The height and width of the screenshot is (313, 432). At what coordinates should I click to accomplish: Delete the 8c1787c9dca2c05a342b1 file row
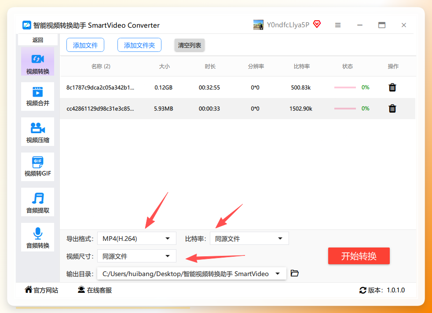click(392, 87)
